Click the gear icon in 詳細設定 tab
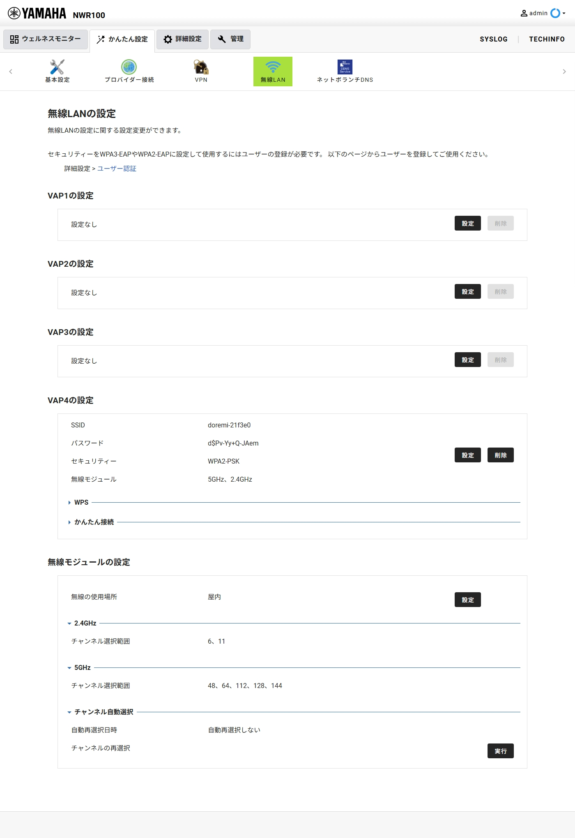The height and width of the screenshot is (838, 575). (168, 39)
